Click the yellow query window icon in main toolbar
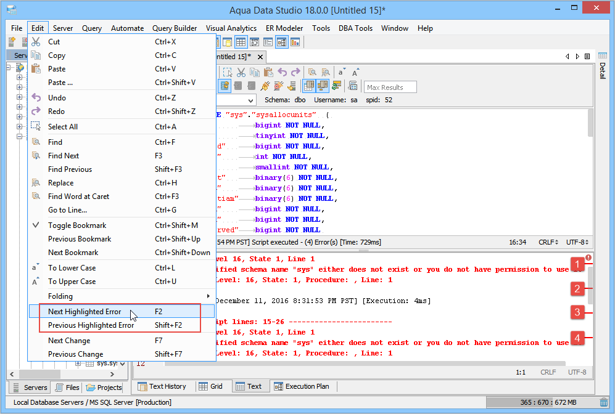 tap(227, 42)
